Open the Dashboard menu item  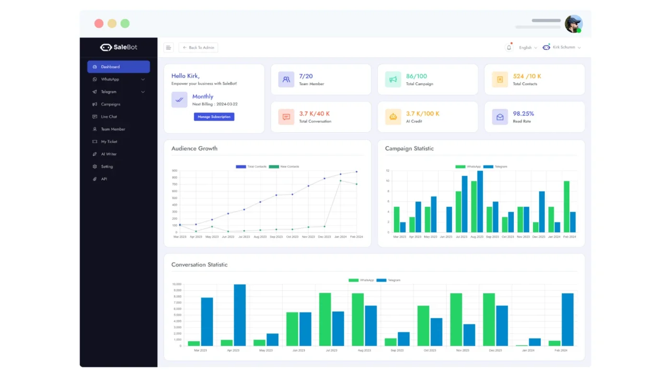coord(118,67)
